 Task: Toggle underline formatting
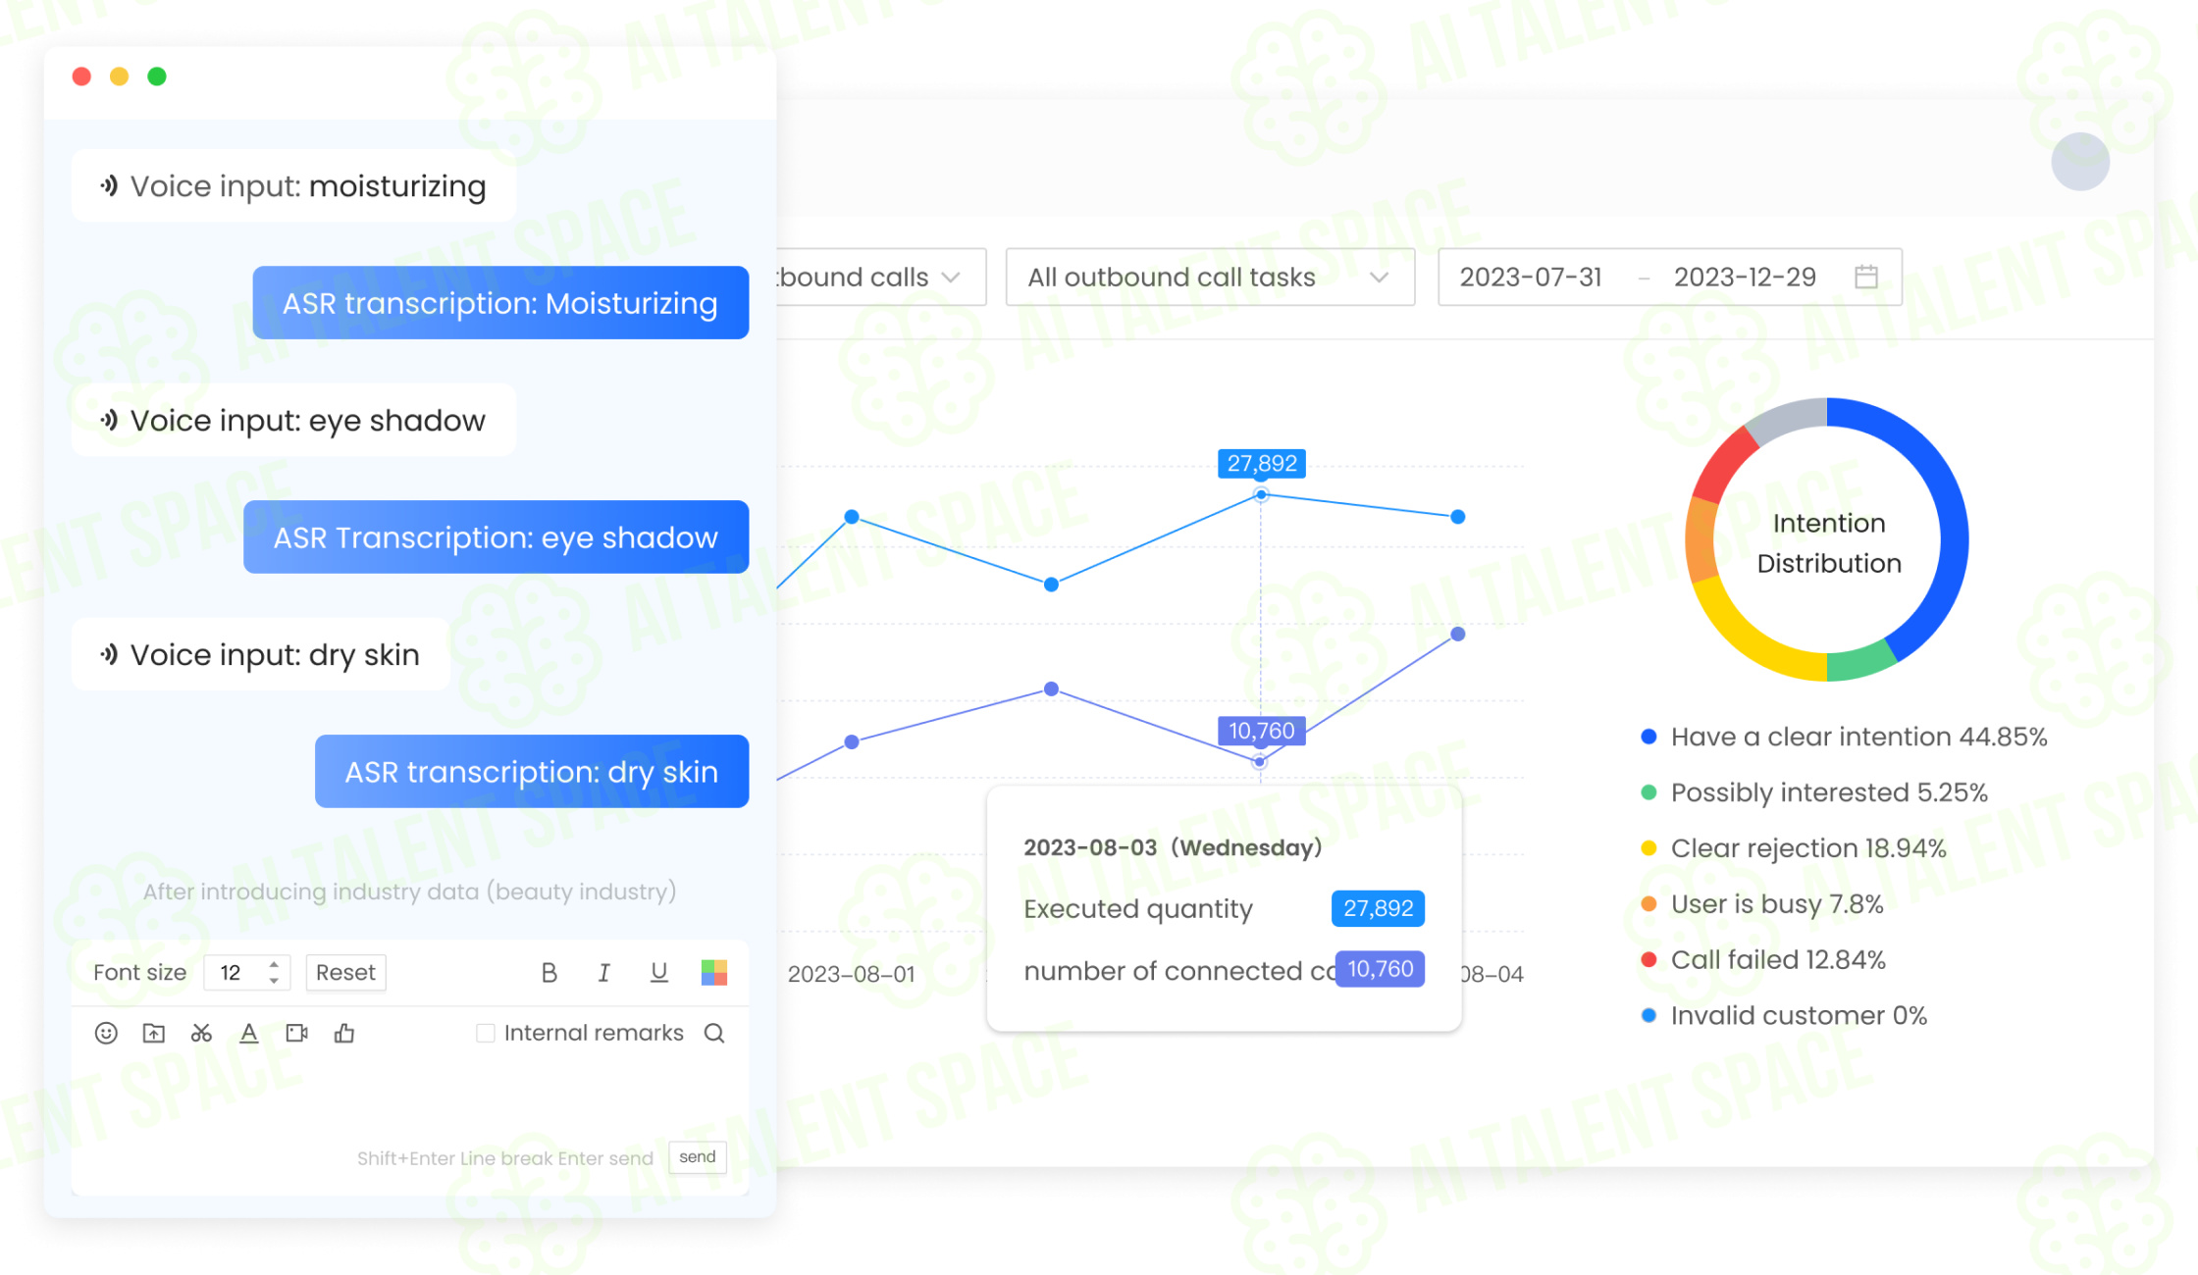(659, 972)
